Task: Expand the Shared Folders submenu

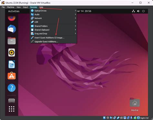Action: pyautogui.click(x=53, y=26)
